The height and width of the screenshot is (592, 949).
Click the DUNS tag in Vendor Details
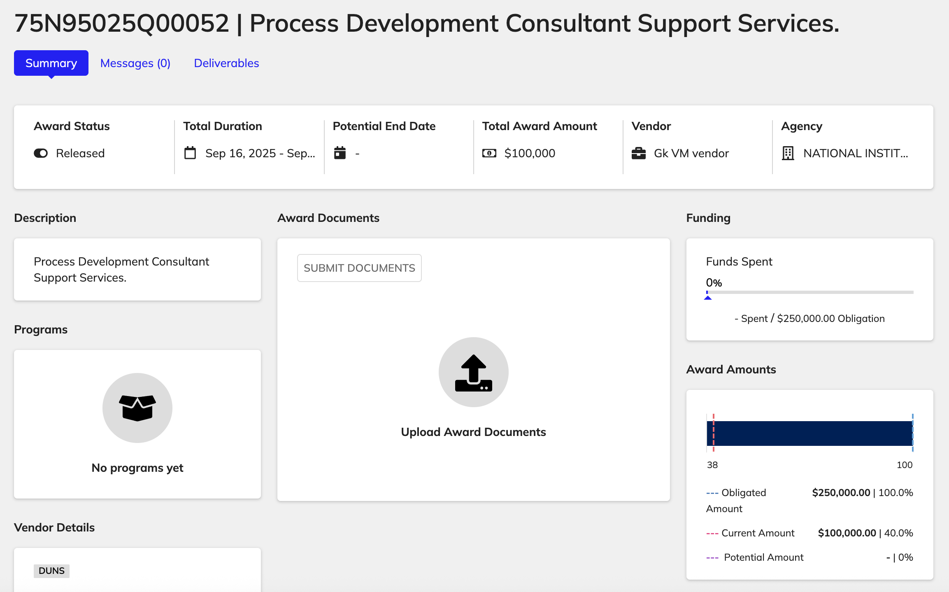coord(51,571)
